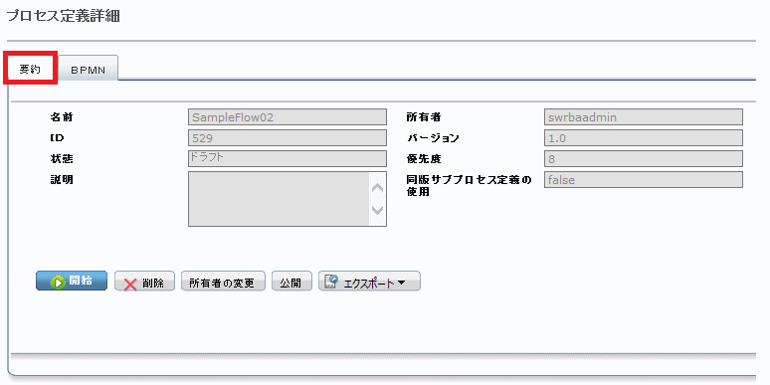Click the 所有者 field showing swrbaadmin

[644, 116]
